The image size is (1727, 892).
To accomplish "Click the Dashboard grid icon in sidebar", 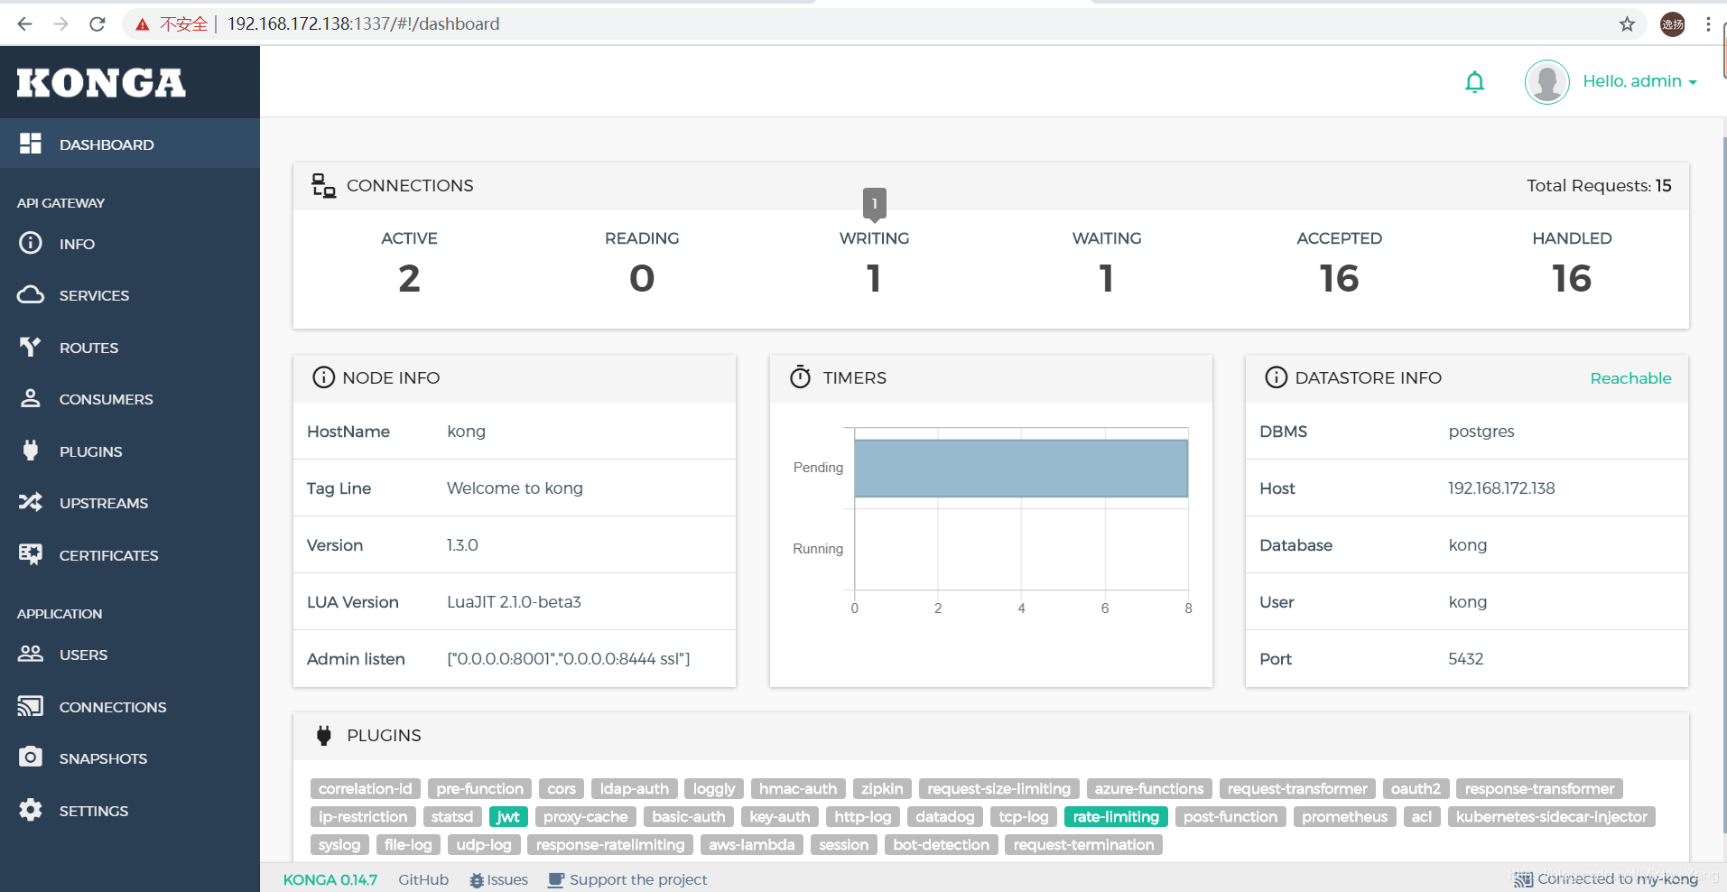I will coord(31,144).
